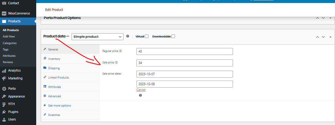Move Product data panel down
335x125 pixels.
click(x=324, y=37)
